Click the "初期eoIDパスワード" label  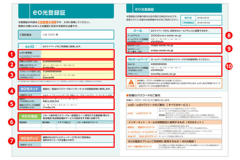(28, 65)
